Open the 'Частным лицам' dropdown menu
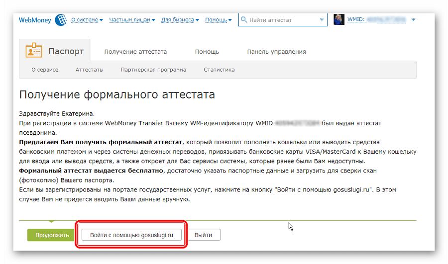 click(132, 20)
